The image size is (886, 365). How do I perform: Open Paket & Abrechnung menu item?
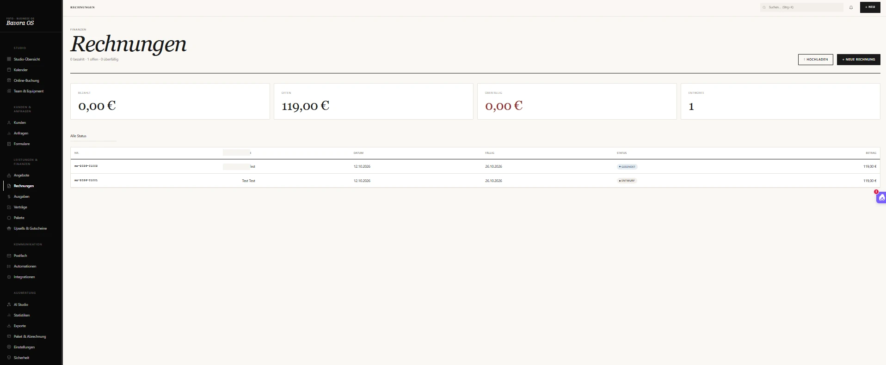pyautogui.click(x=30, y=336)
